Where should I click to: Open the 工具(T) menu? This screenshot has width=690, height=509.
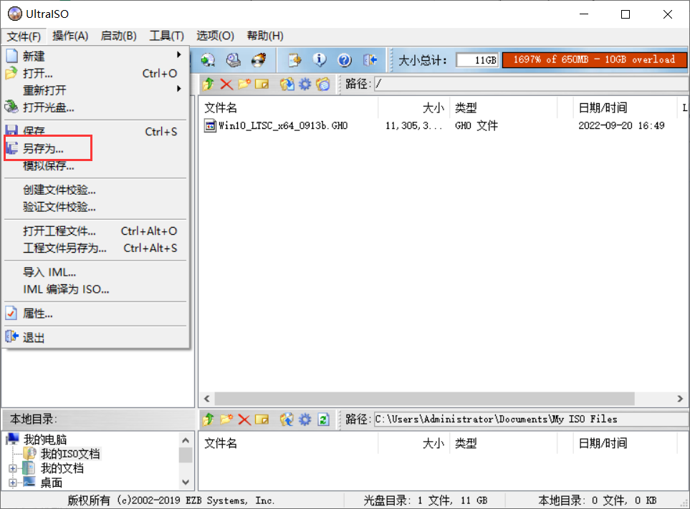pos(166,36)
